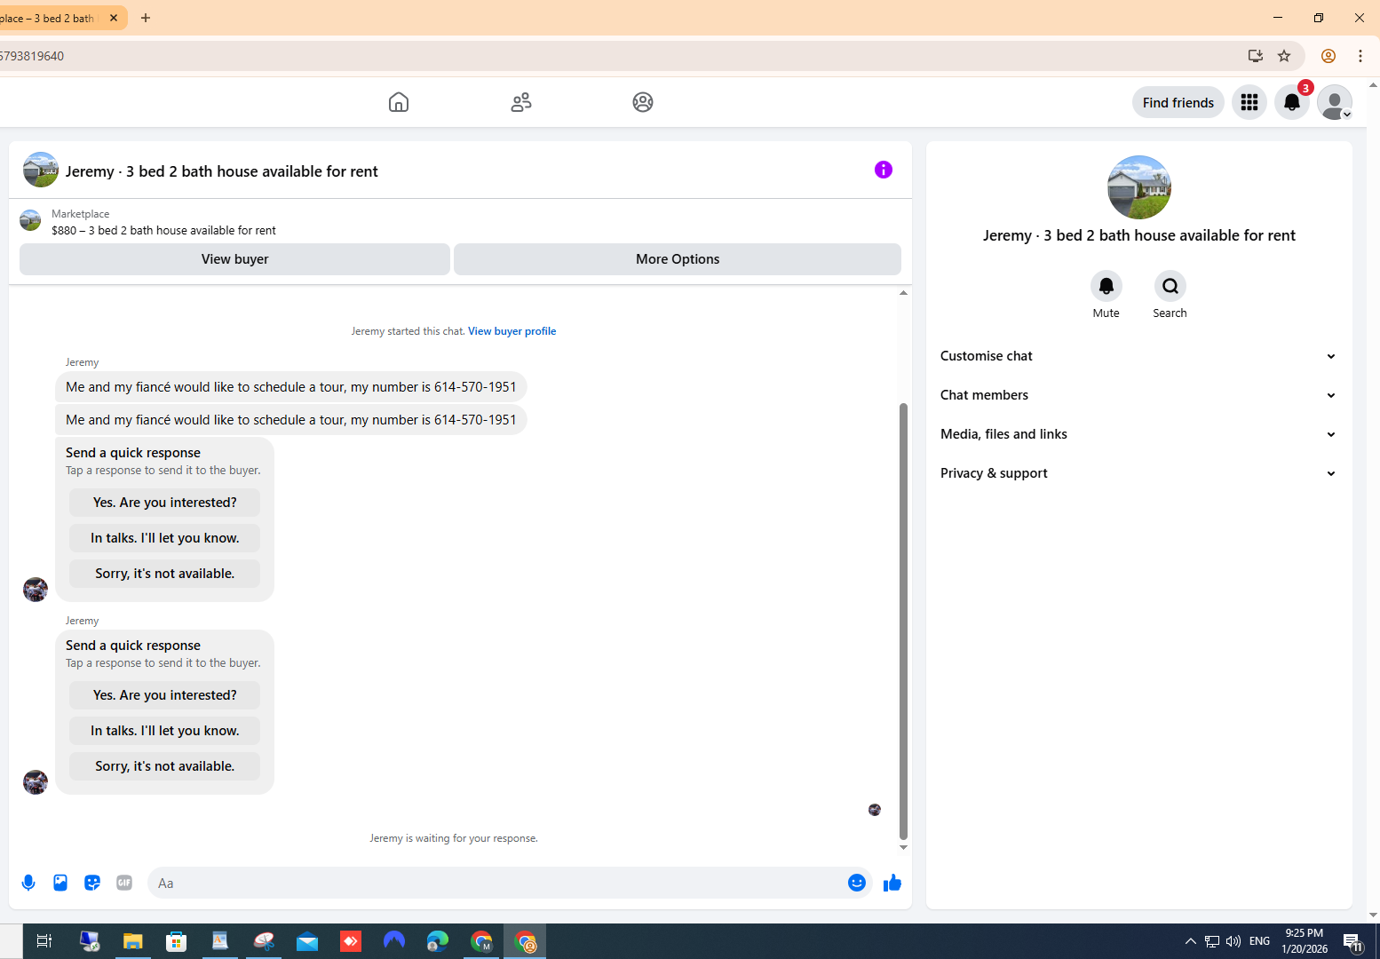Open the Chrome profile button
This screenshot has height=959, width=1380.
(1328, 56)
